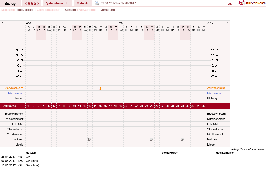Click the left Libido row label
Screen dimensions: 266x174
coord(20,145)
